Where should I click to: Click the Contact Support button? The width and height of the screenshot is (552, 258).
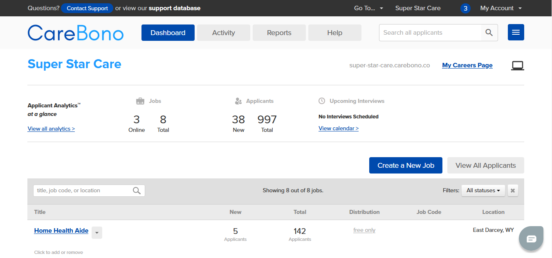click(x=87, y=8)
